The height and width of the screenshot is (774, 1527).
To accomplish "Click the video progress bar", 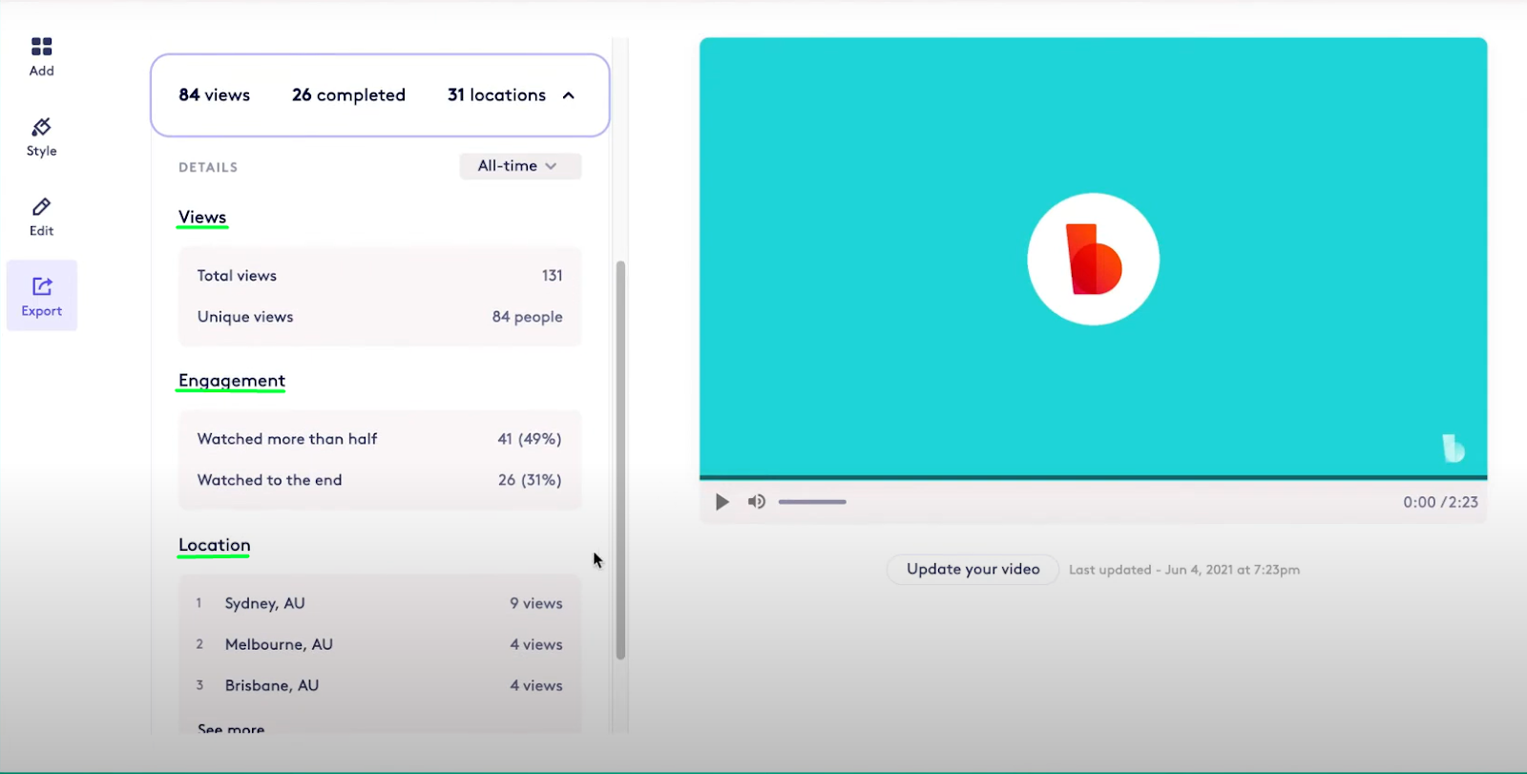I will tap(1093, 477).
